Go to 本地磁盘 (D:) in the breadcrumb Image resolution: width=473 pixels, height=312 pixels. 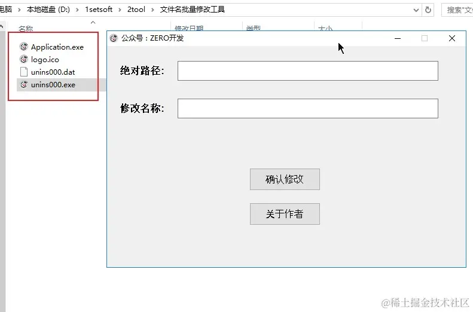click(48, 10)
